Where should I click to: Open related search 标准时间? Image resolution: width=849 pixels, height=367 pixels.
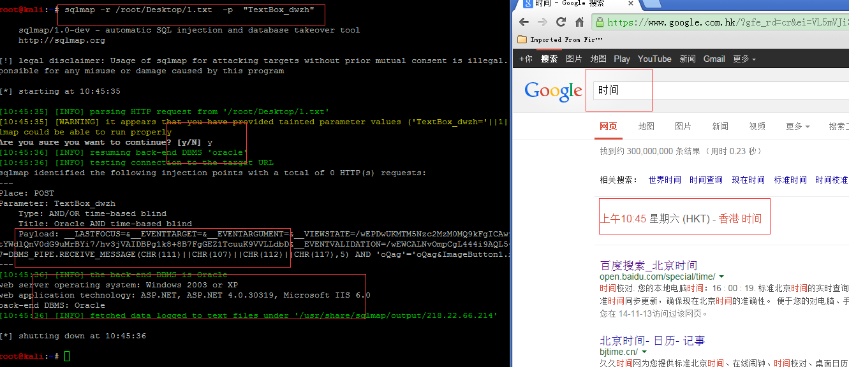790,180
